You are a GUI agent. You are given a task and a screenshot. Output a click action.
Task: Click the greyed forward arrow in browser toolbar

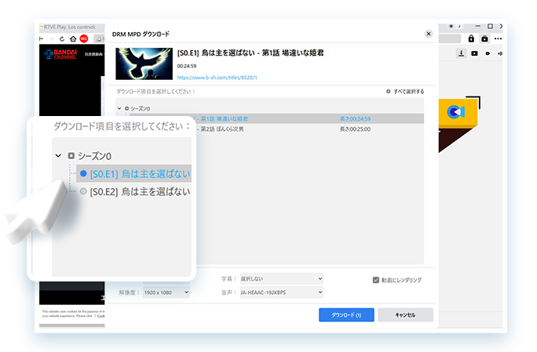(51, 38)
